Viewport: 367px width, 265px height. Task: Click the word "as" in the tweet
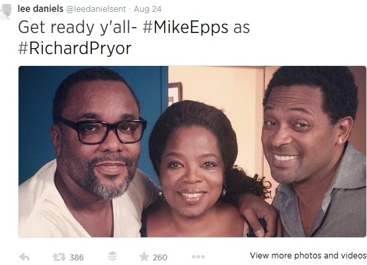pyautogui.click(x=241, y=28)
